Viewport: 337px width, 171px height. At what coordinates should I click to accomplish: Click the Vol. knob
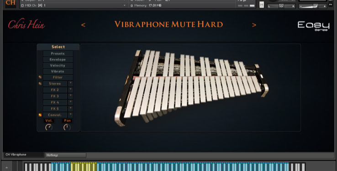[49, 127]
